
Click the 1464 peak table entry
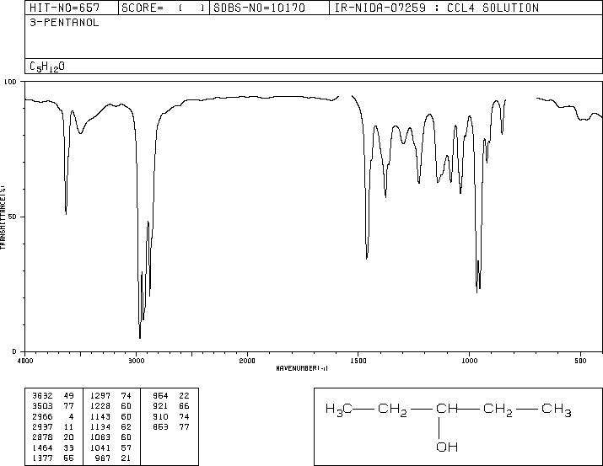pos(43,448)
